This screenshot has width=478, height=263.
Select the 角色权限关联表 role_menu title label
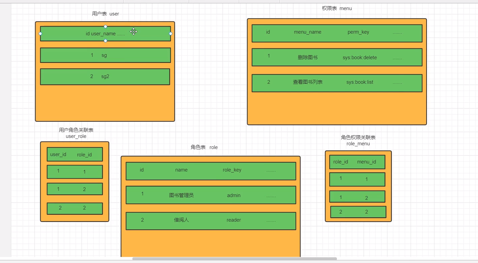coord(358,140)
